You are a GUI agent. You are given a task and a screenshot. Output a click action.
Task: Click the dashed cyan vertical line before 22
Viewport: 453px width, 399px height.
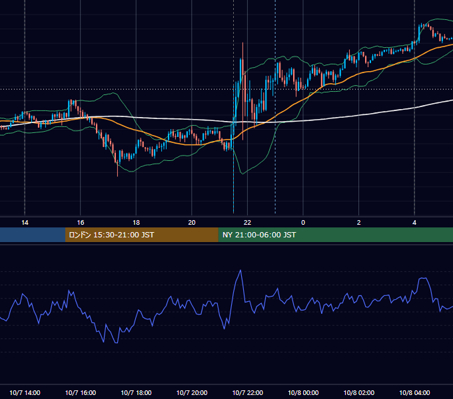[233, 106]
